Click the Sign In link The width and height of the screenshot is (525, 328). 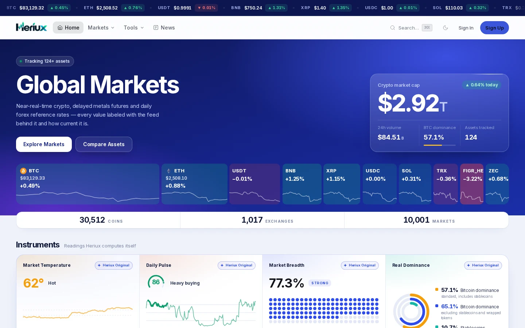(466, 28)
